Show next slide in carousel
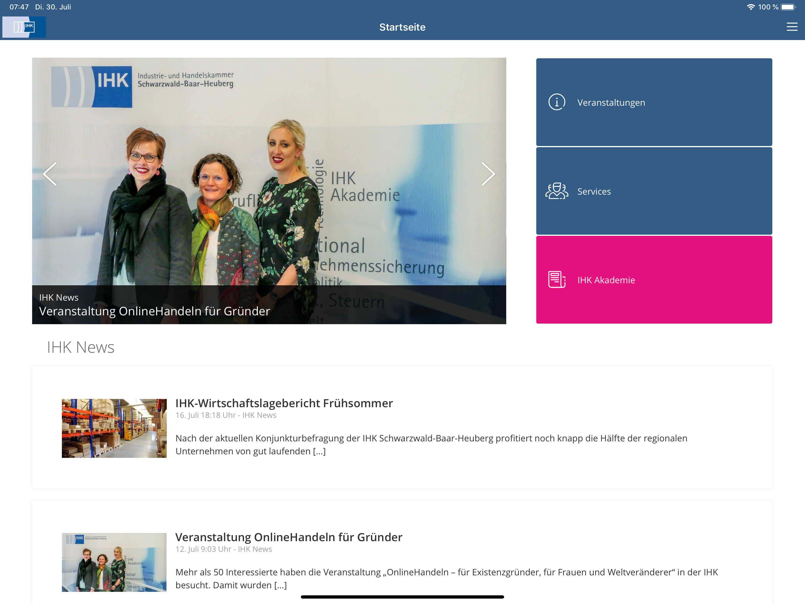This screenshot has width=805, height=603. click(x=488, y=174)
